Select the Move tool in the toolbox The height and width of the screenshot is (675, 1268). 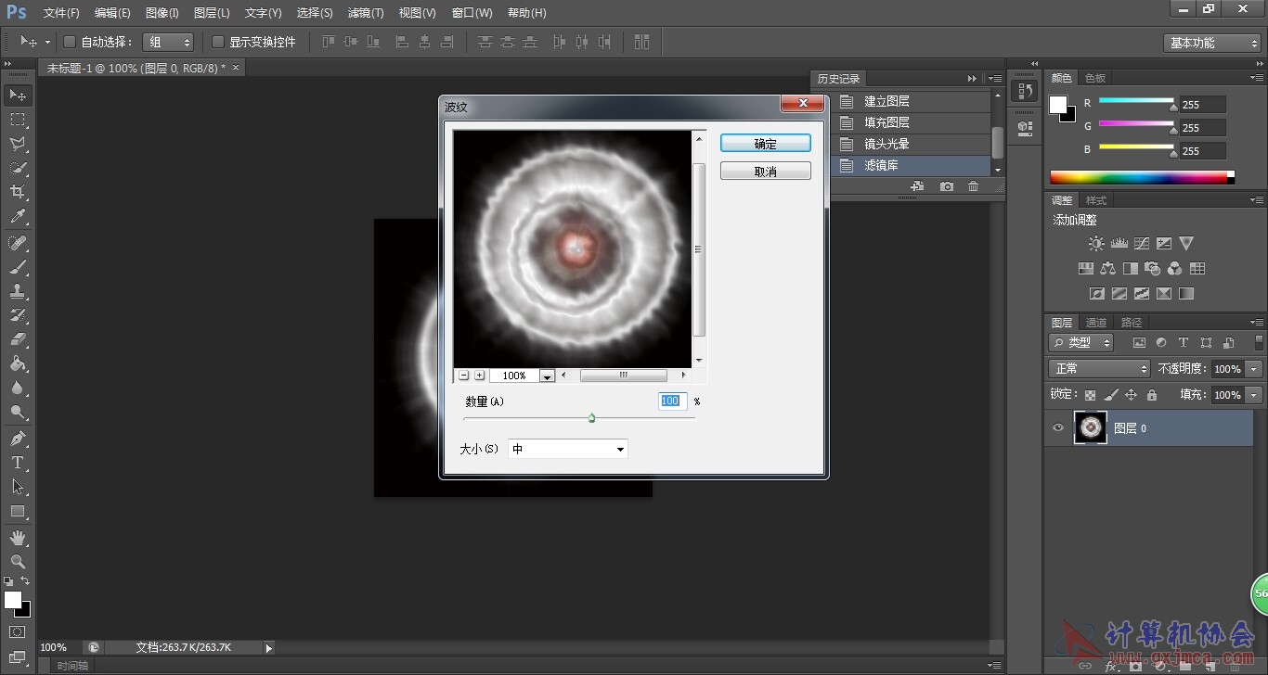tap(18, 95)
